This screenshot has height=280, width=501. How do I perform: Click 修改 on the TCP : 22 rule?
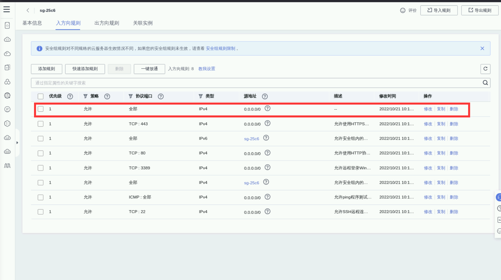point(428,212)
